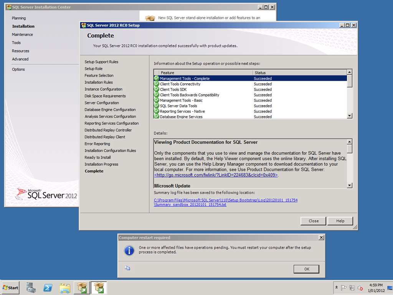The width and height of the screenshot is (393, 295).
Task: Open Windows Explorer folder icon in taskbar
Action: (x=65, y=287)
